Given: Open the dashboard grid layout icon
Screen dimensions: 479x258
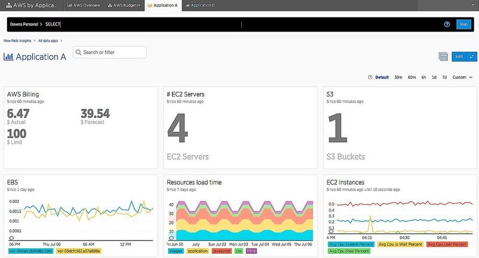Looking at the screenshot, I should coord(443,56).
